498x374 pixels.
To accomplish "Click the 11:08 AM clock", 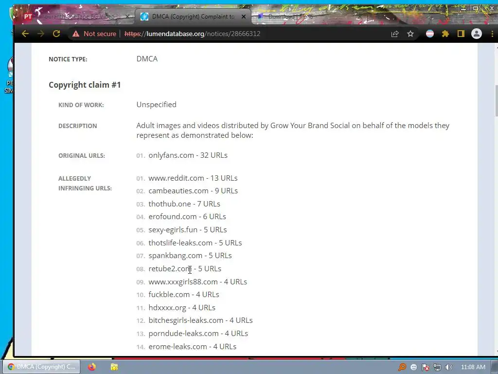I will (473, 367).
